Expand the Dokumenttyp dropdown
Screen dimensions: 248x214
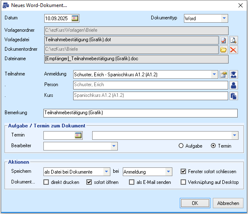(224, 18)
